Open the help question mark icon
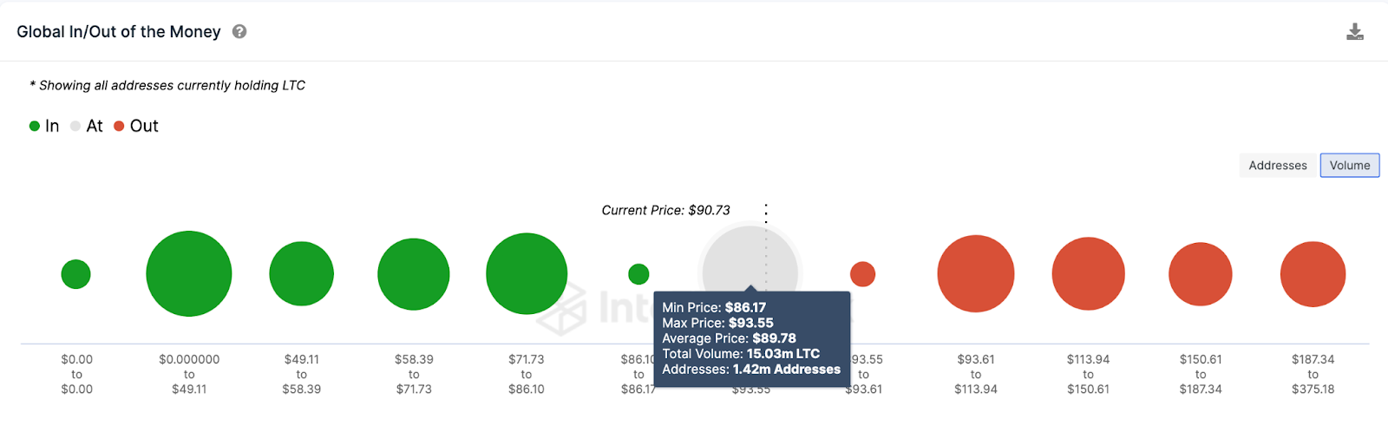1388x426 pixels. (239, 31)
